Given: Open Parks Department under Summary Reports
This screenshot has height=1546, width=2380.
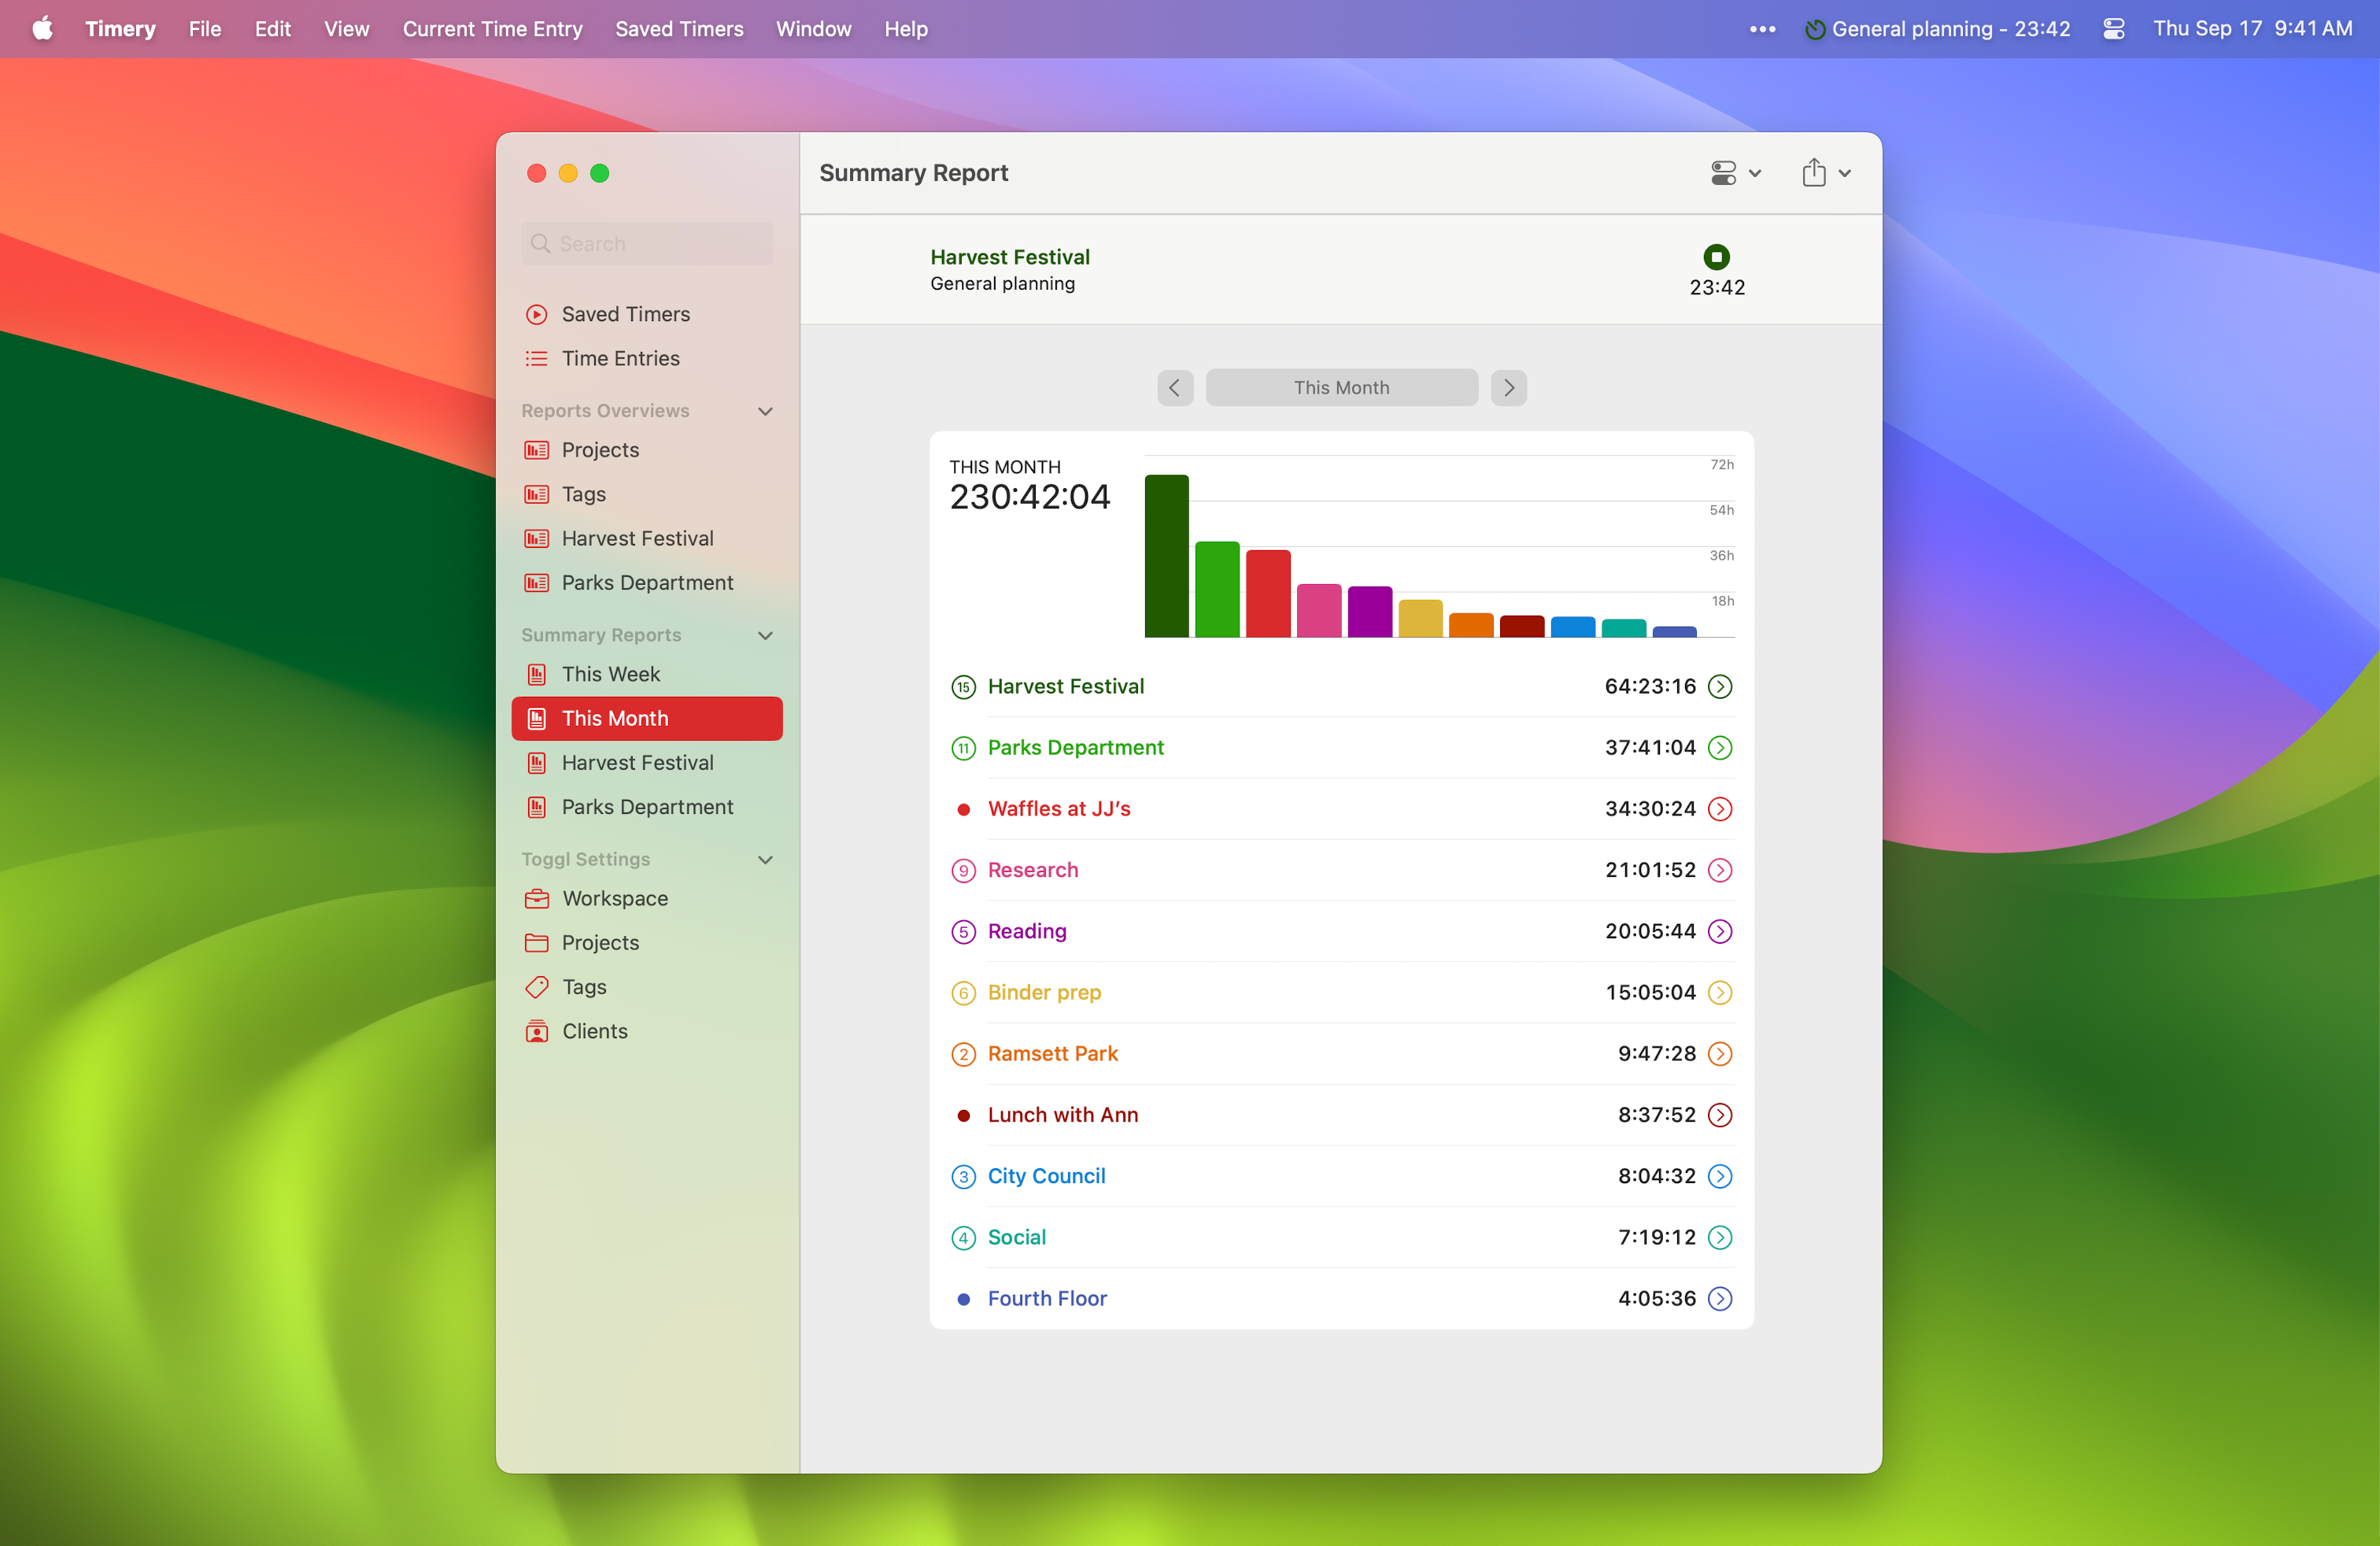Looking at the screenshot, I should (x=647, y=806).
